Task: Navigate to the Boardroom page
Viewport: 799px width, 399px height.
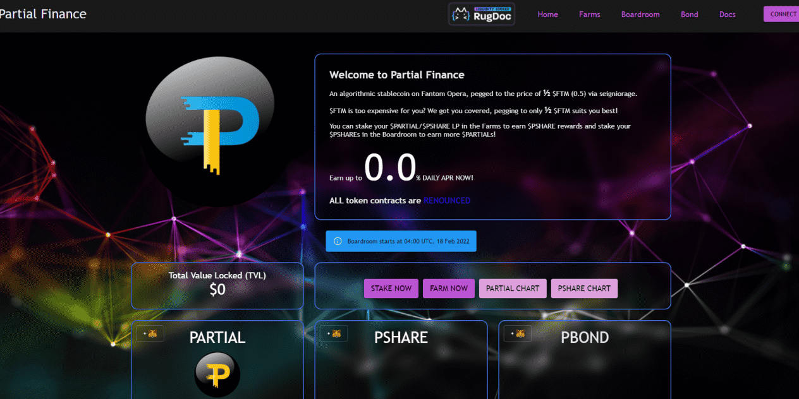Action: pos(640,15)
